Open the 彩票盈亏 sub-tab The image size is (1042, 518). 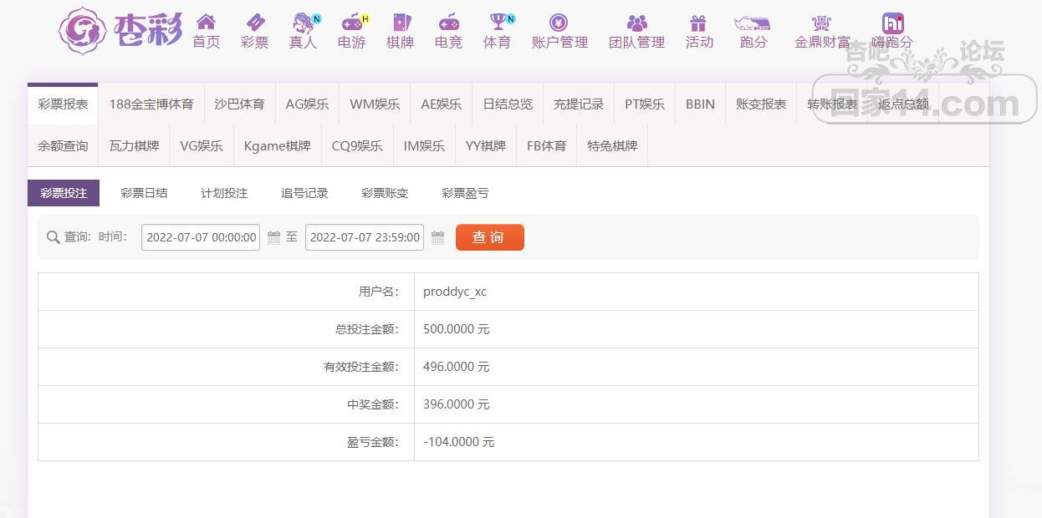pos(465,193)
